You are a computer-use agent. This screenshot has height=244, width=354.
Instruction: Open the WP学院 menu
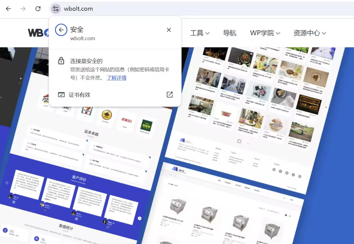coord(265,33)
